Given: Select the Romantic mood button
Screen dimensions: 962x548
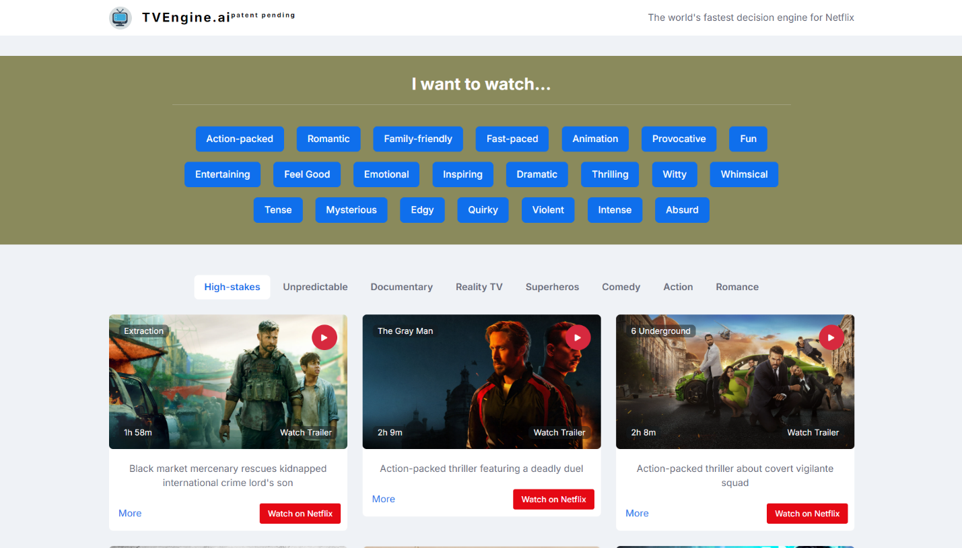Looking at the screenshot, I should [329, 139].
